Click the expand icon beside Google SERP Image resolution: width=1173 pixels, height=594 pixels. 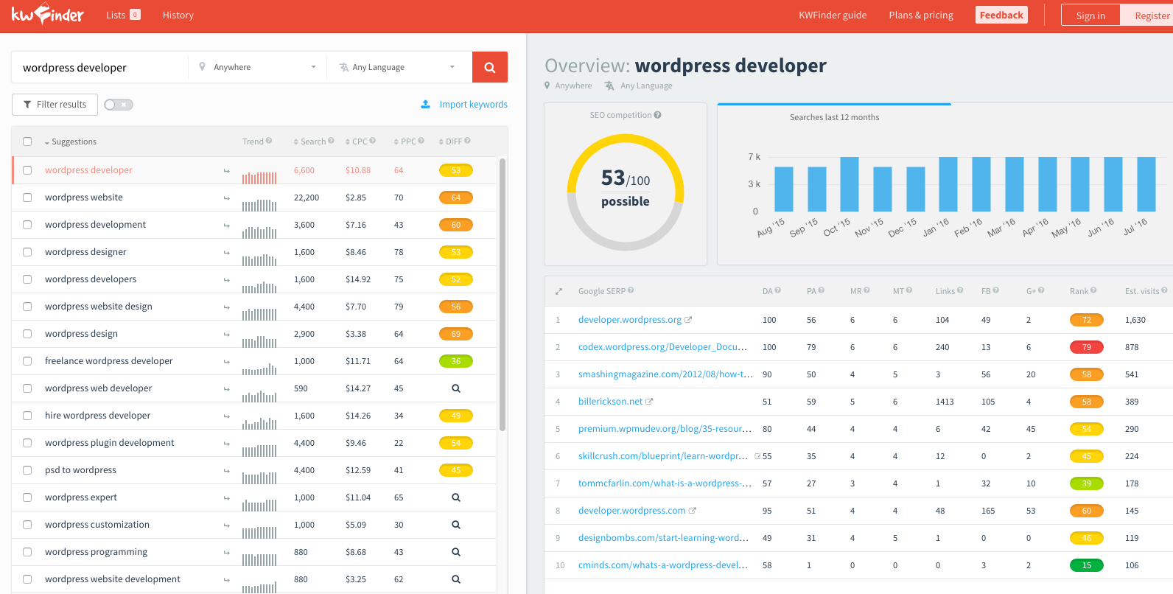click(x=559, y=292)
